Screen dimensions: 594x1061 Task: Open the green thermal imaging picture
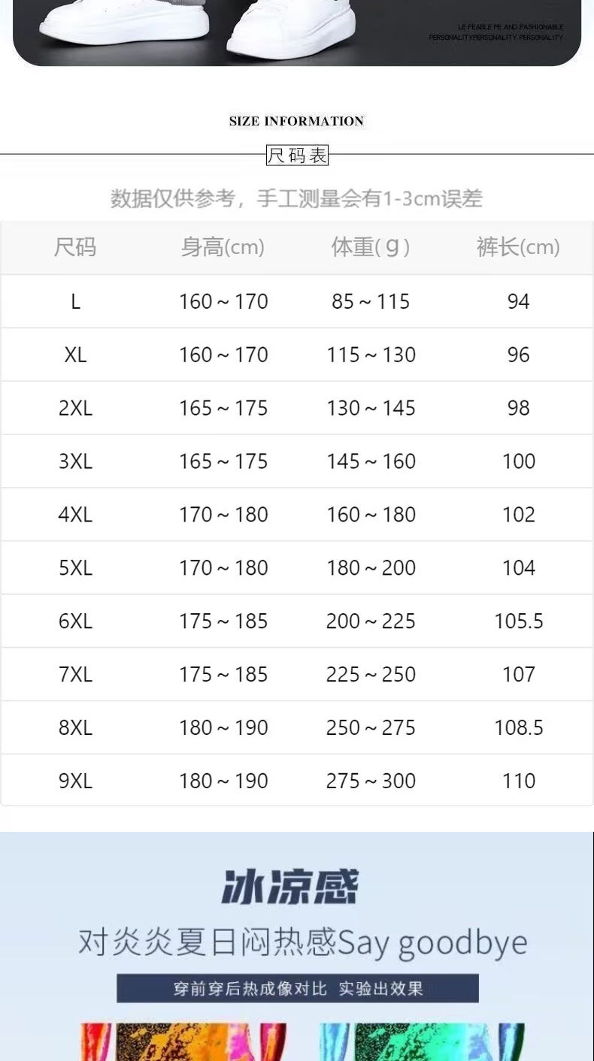point(421,1042)
